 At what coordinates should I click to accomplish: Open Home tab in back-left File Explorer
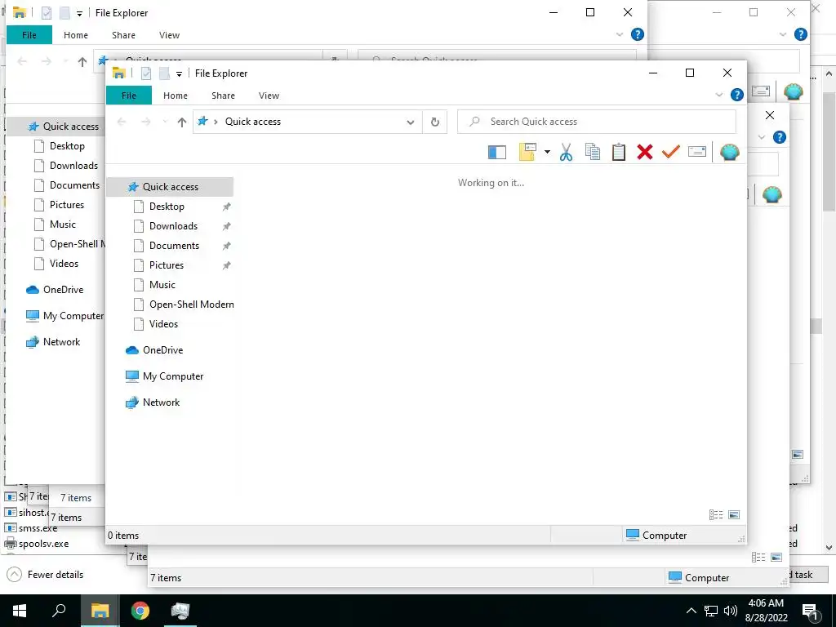(76, 35)
